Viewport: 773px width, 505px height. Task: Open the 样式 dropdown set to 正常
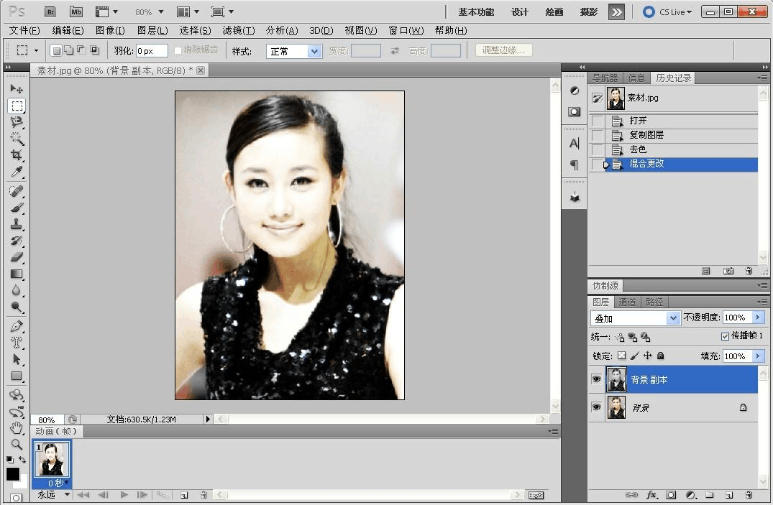pyautogui.click(x=294, y=51)
